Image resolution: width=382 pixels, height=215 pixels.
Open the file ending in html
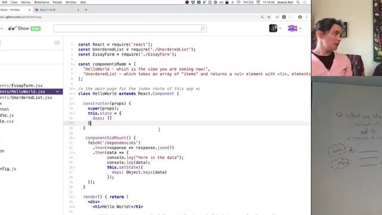[4, 109]
